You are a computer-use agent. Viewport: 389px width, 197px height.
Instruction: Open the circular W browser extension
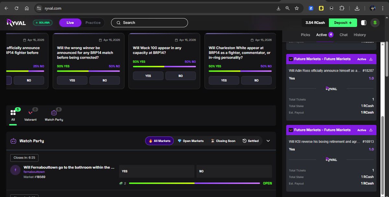click(332, 8)
